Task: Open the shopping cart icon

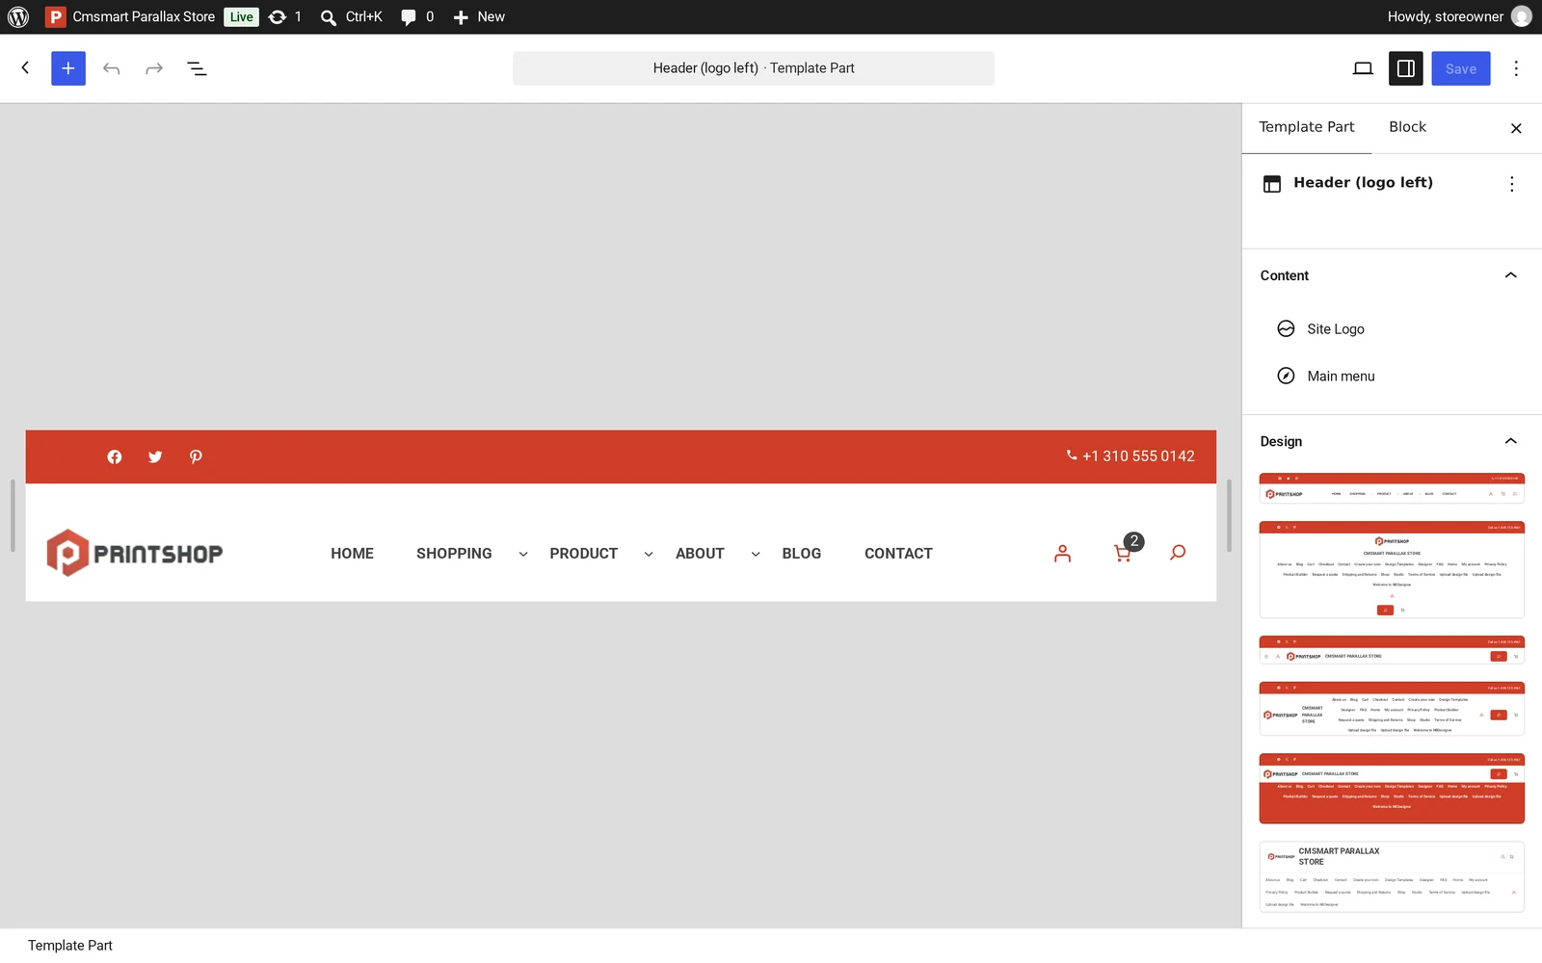Action: point(1123,554)
